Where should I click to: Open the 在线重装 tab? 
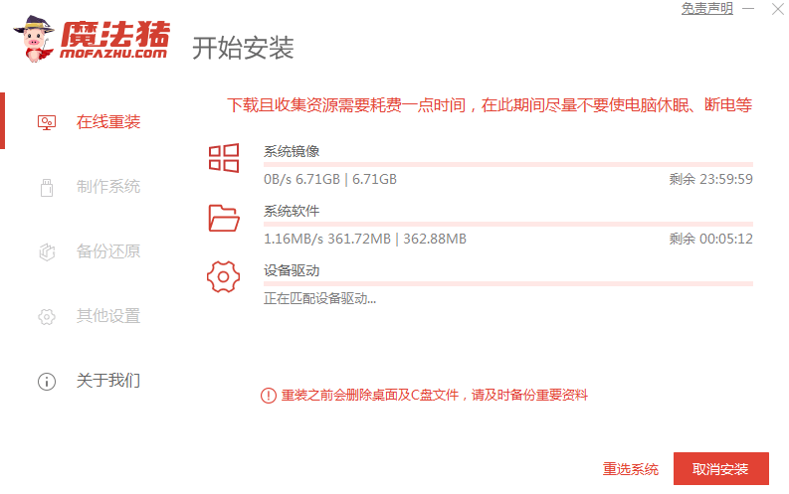tap(108, 122)
